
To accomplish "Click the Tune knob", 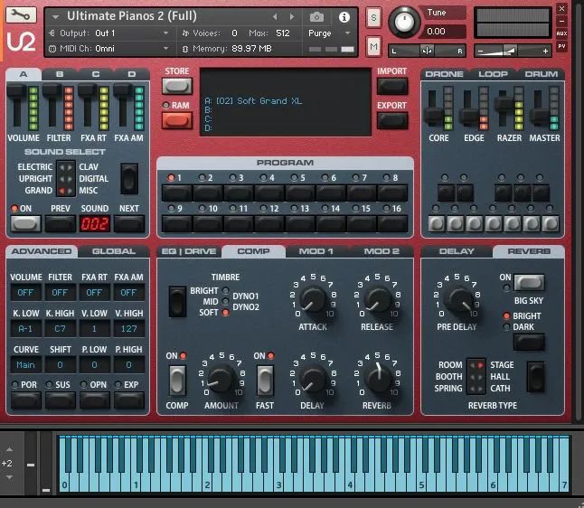I will click(404, 23).
